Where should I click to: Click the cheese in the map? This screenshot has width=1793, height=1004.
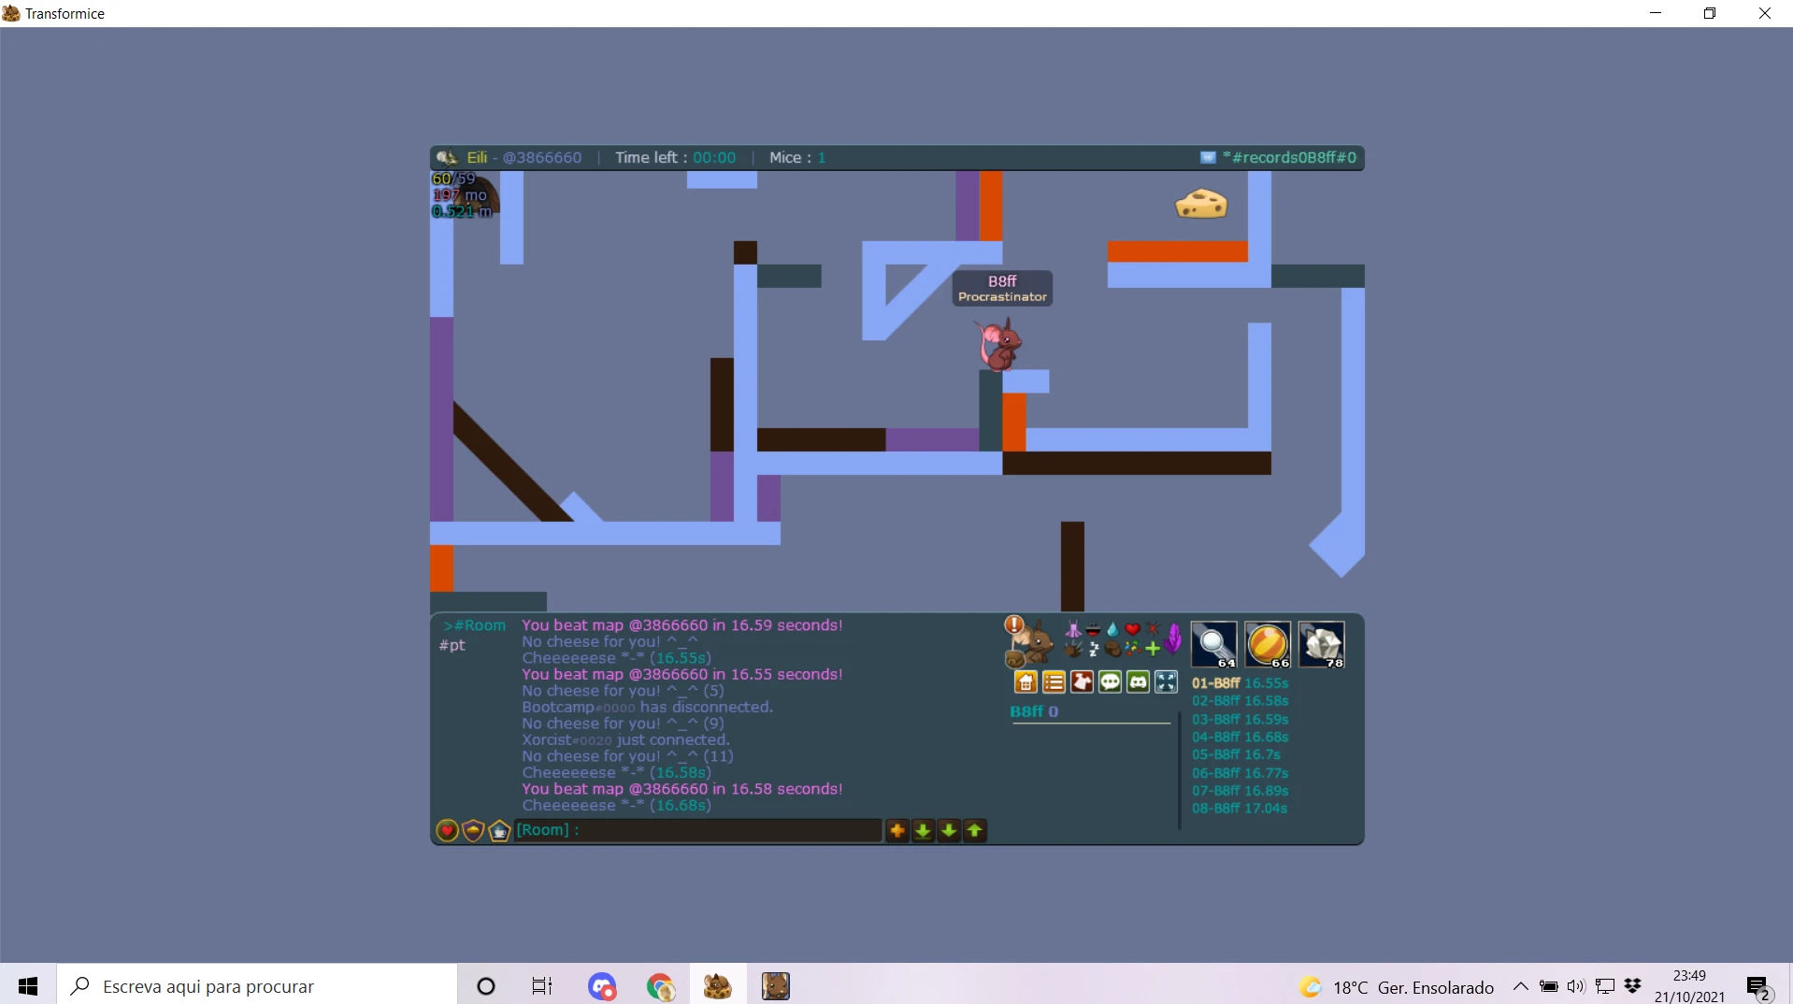pyautogui.click(x=1201, y=204)
